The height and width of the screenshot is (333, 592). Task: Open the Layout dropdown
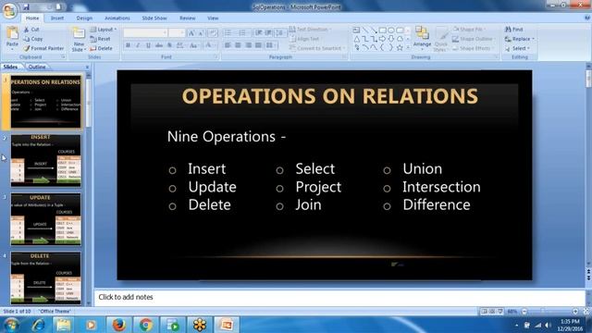point(104,30)
